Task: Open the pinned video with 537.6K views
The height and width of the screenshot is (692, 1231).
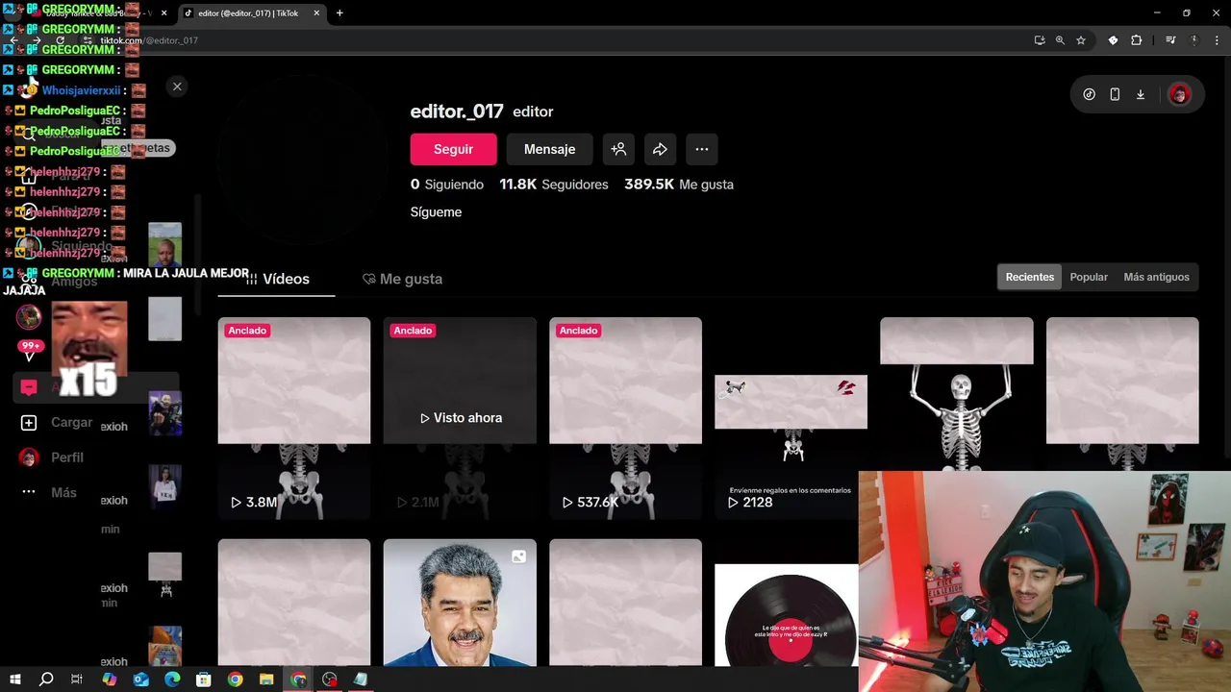Action: (625, 418)
